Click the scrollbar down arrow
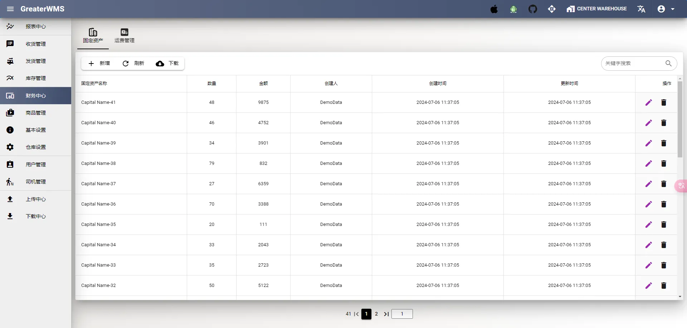The height and width of the screenshot is (328, 687). click(x=680, y=297)
